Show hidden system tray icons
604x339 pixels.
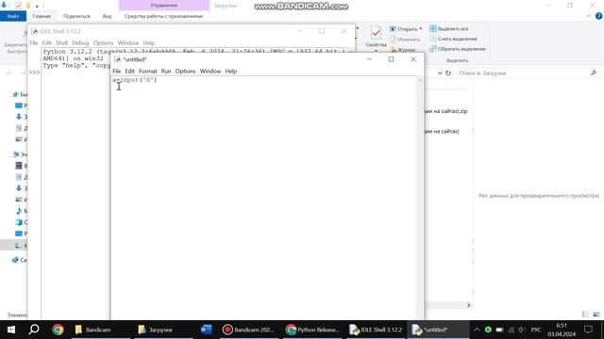point(477,330)
